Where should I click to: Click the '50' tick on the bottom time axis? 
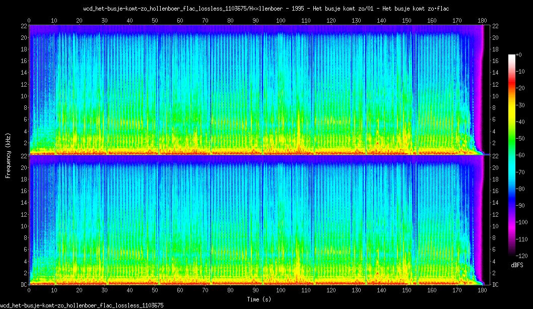[155, 290]
